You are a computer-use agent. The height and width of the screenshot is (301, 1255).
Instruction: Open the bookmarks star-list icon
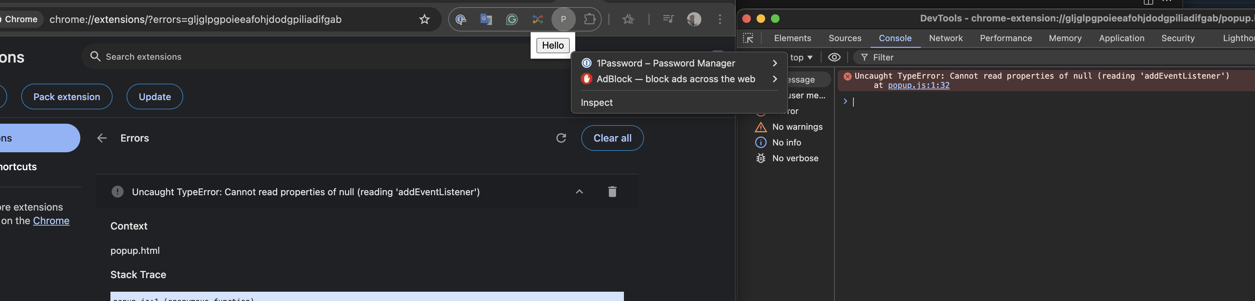point(628,19)
